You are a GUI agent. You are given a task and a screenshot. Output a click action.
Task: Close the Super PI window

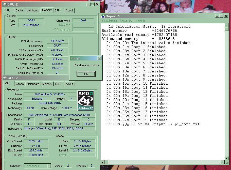click(x=226, y=16)
